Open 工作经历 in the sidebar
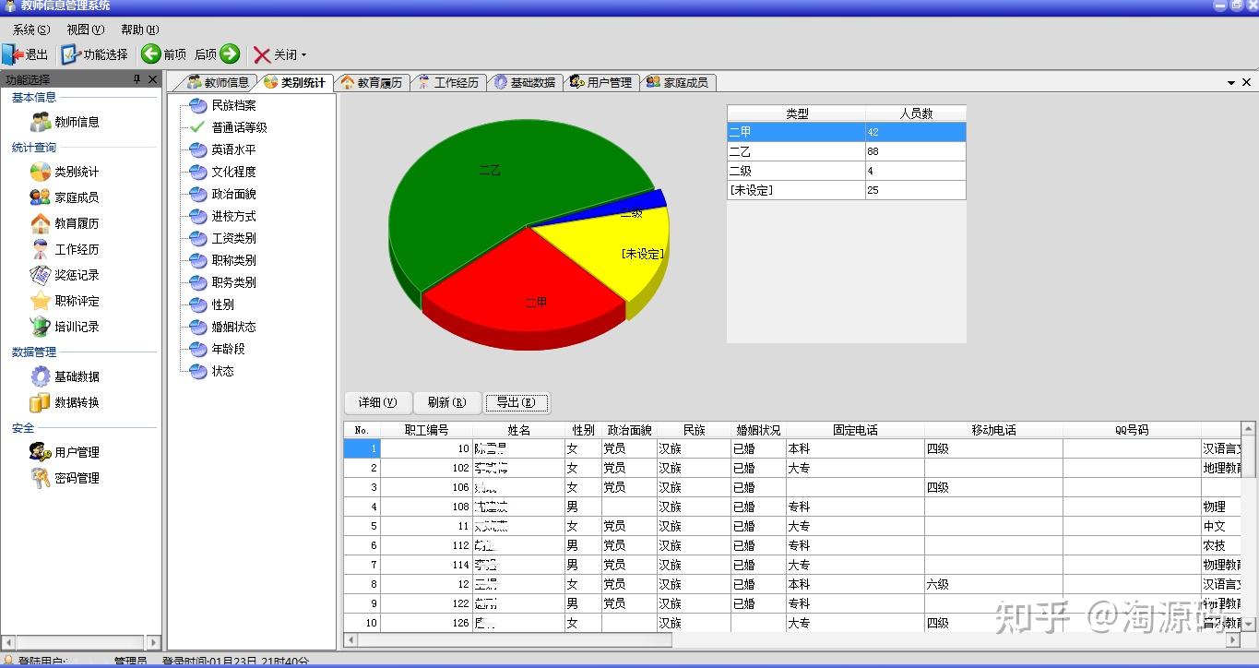This screenshot has height=668, width=1259. (65, 249)
